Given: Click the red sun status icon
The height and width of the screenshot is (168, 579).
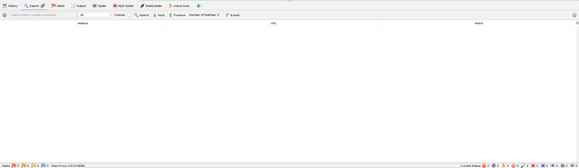Looking at the screenshot, I should pos(484,166).
